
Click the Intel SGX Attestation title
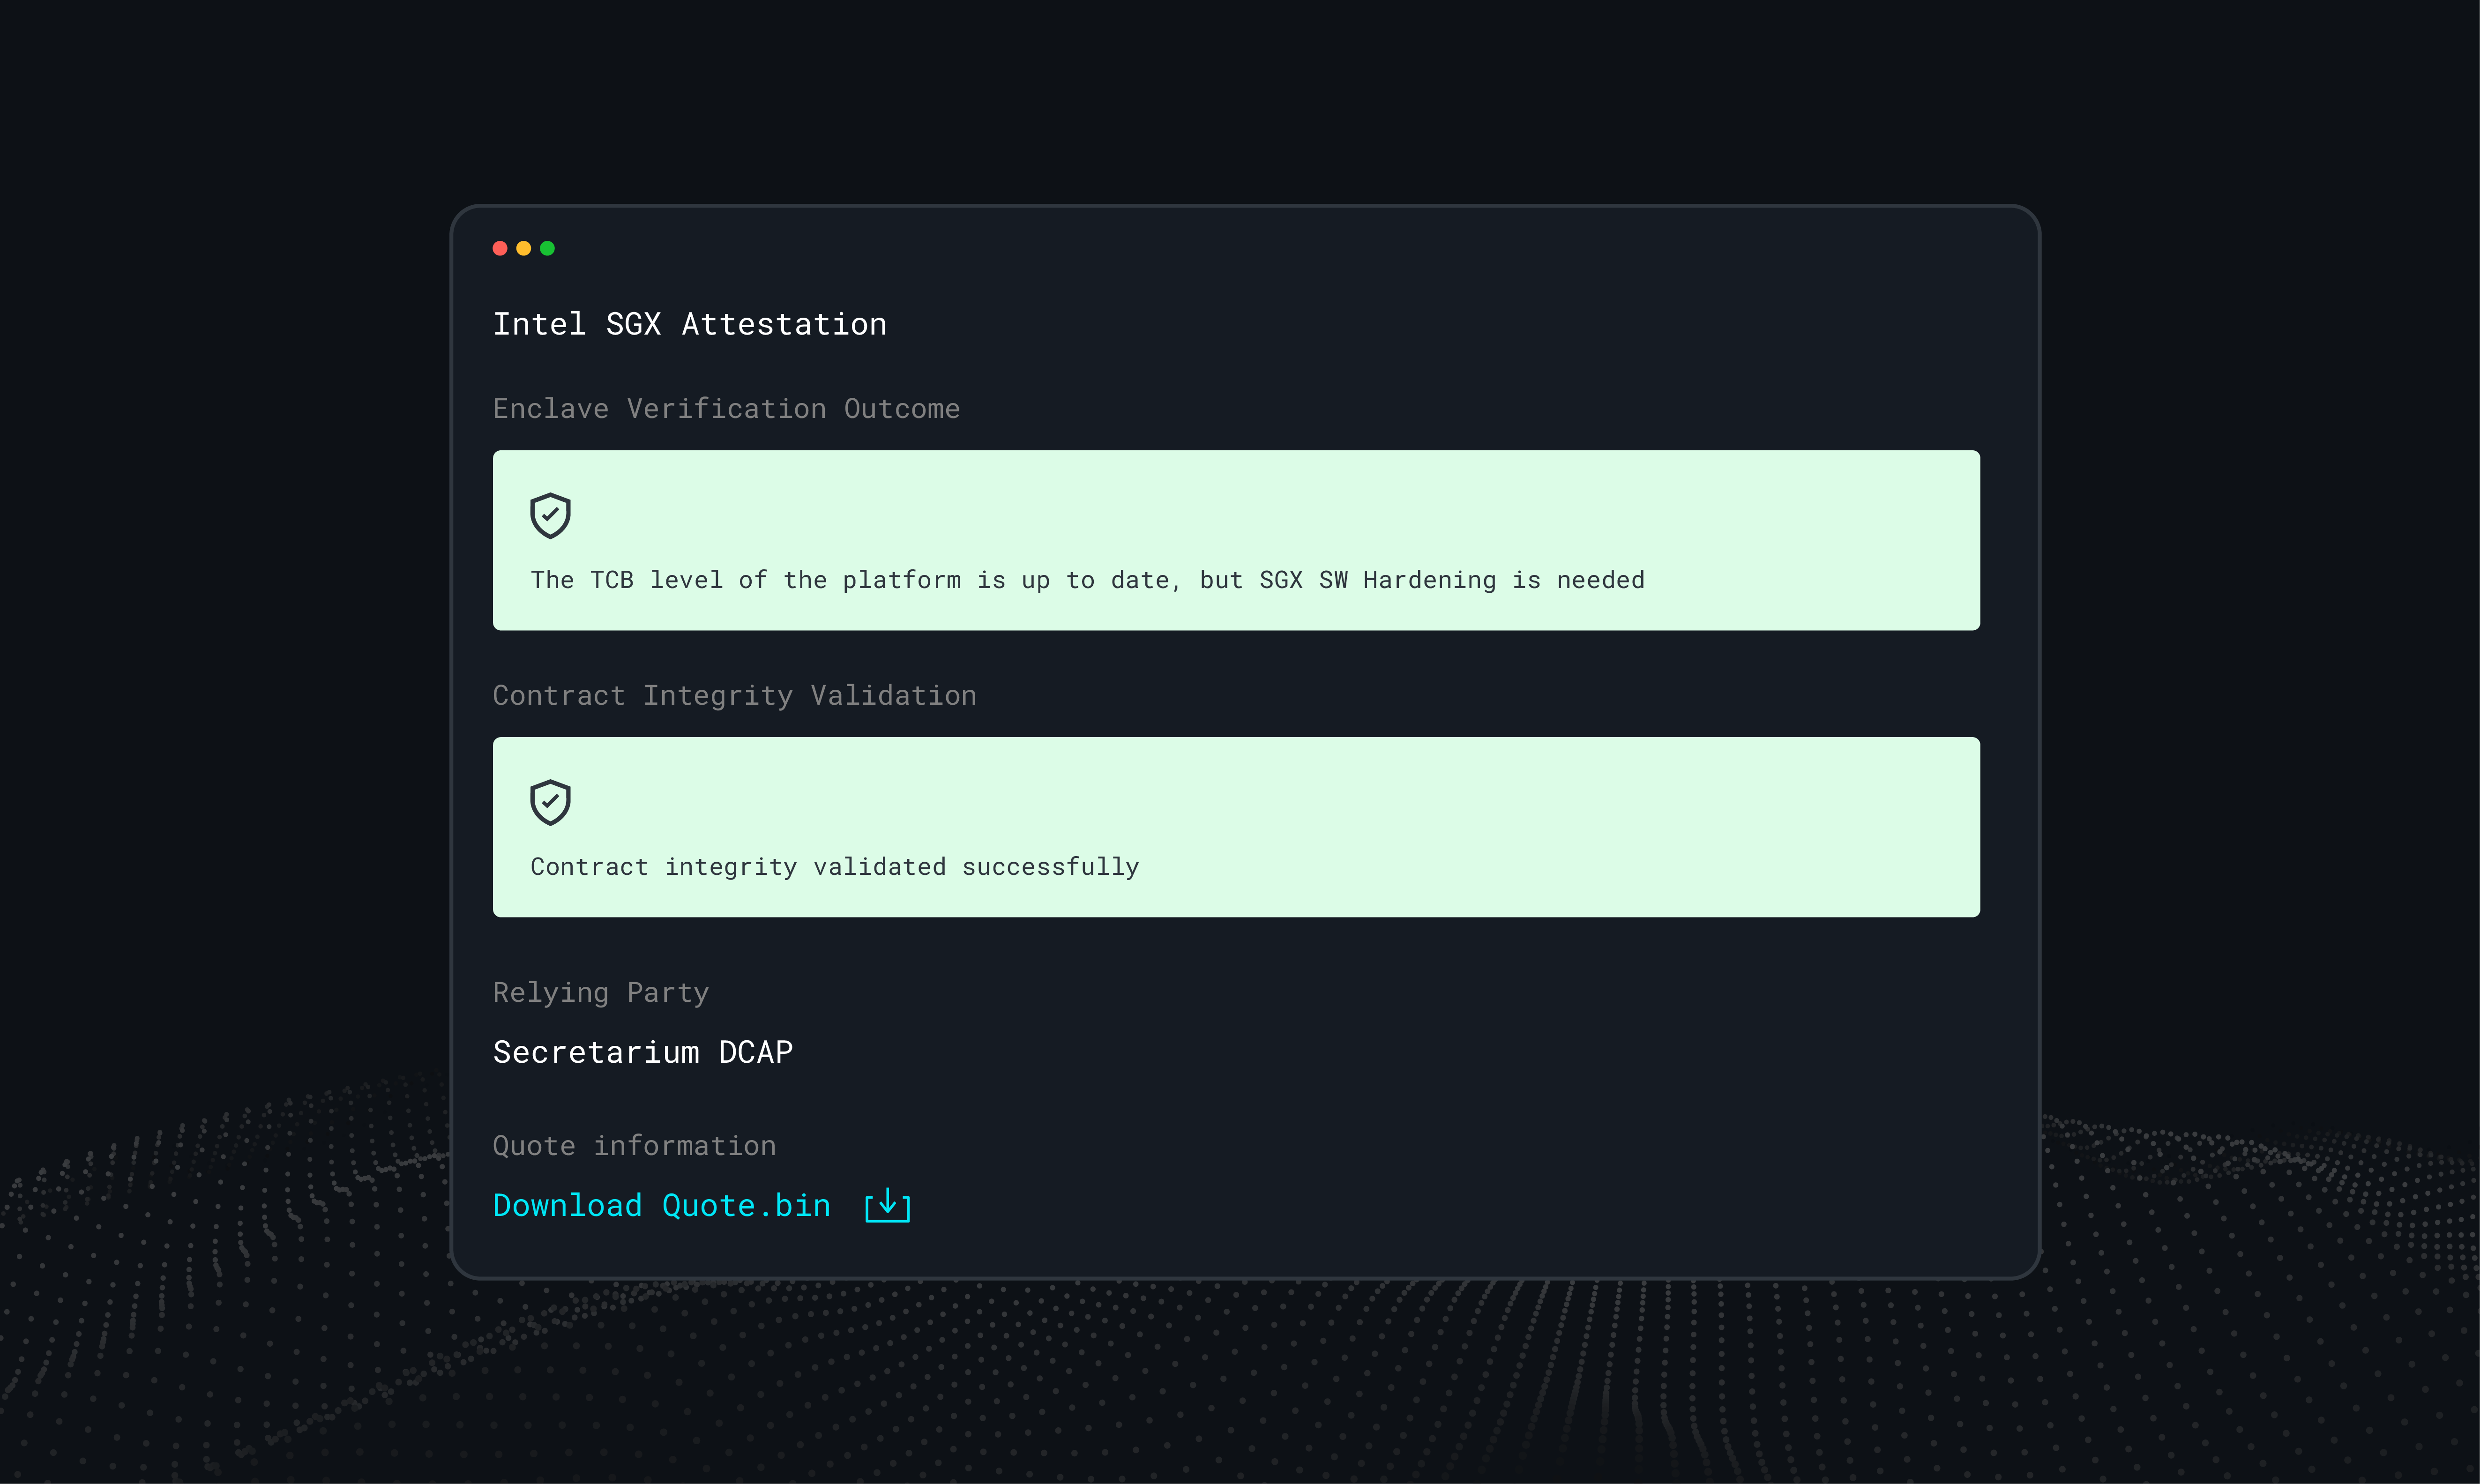(690, 324)
